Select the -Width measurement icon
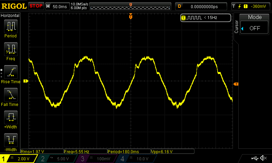 (x=11, y=140)
